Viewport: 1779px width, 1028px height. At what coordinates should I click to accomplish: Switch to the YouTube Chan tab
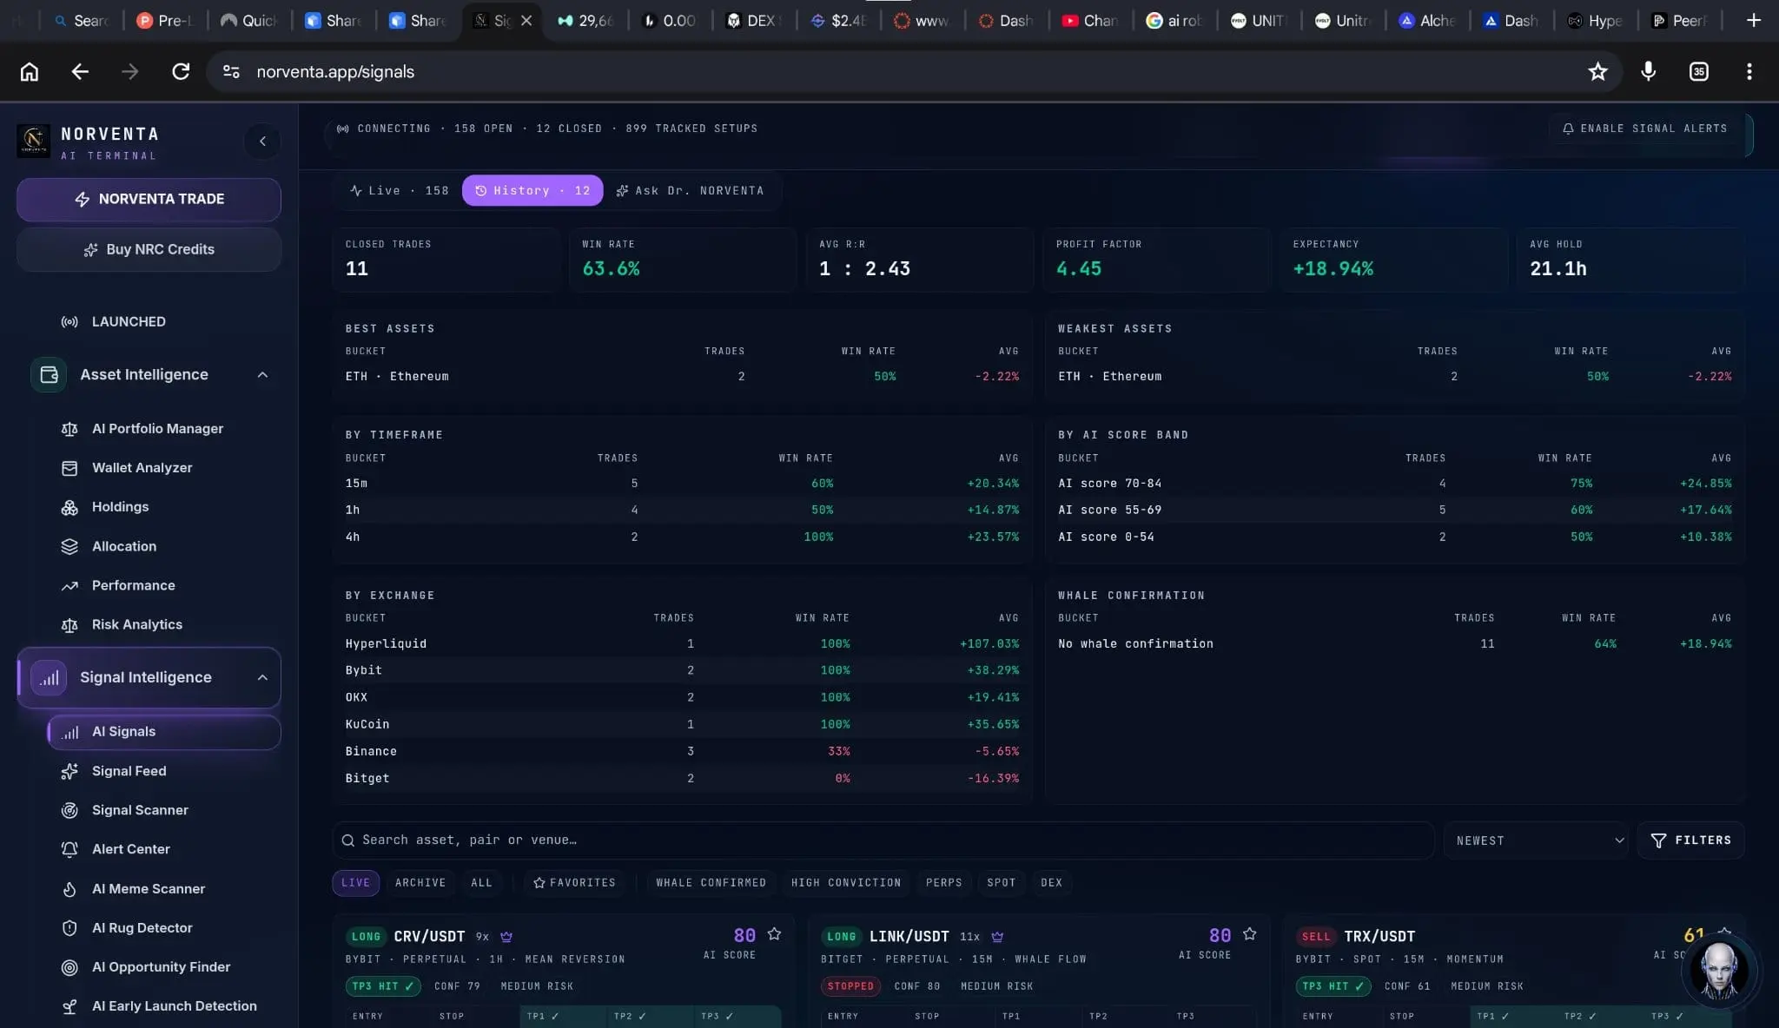(1090, 21)
